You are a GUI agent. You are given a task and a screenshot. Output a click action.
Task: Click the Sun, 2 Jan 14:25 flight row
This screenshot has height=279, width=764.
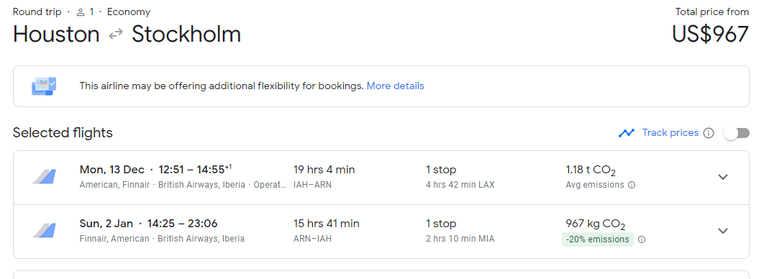coord(381,232)
